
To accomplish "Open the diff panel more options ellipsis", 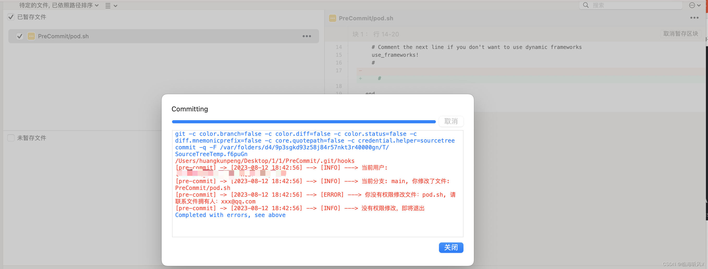I will pyautogui.click(x=694, y=18).
